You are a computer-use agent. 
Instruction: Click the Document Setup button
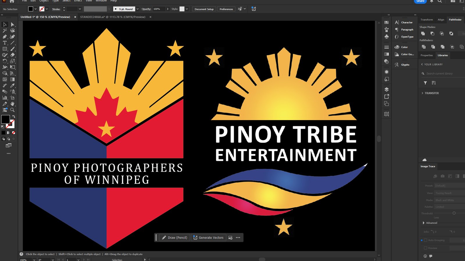tap(204, 9)
